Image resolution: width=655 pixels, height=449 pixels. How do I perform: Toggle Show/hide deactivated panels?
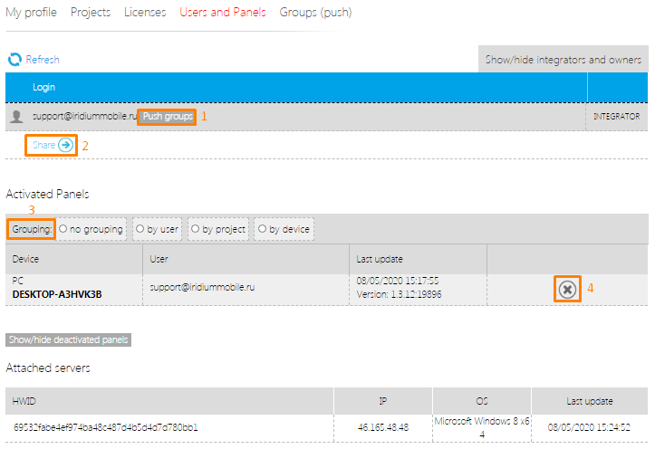click(69, 340)
